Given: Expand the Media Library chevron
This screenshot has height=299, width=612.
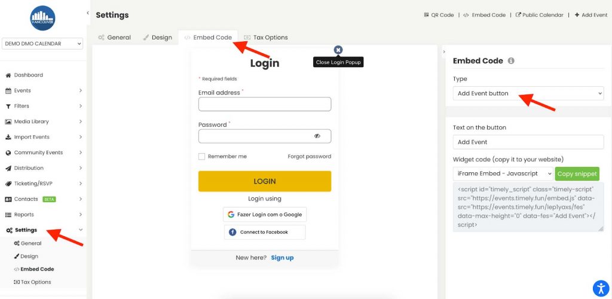Looking at the screenshot, I should pos(81,122).
